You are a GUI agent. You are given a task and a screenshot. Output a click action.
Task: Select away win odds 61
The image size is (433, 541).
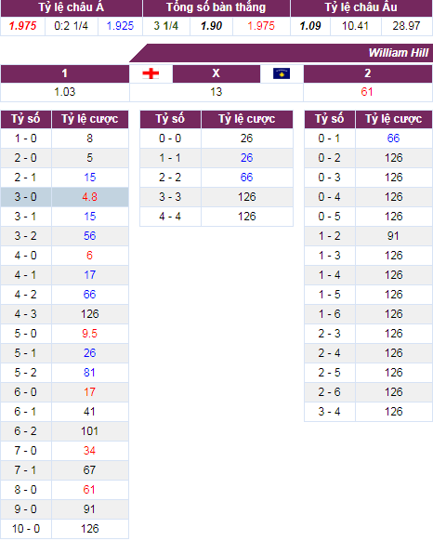tap(367, 92)
